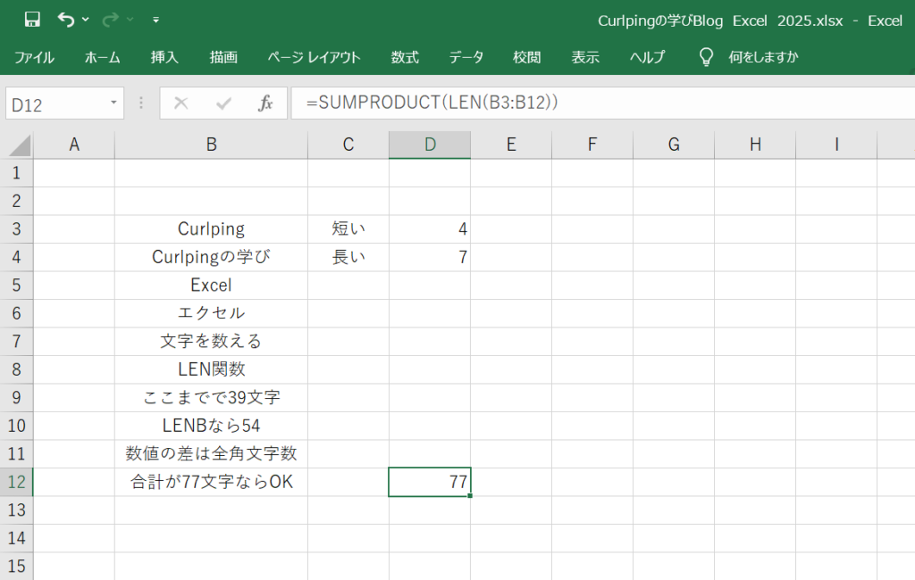This screenshot has height=580, width=915.
Task: Open the ファイル tab
Action: tap(34, 57)
